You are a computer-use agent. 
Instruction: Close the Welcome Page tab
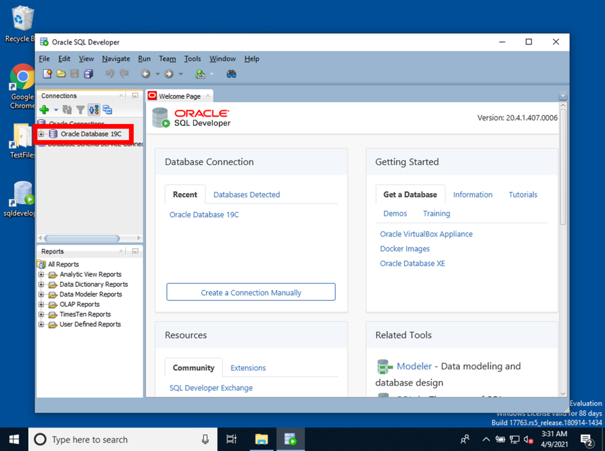(x=208, y=96)
